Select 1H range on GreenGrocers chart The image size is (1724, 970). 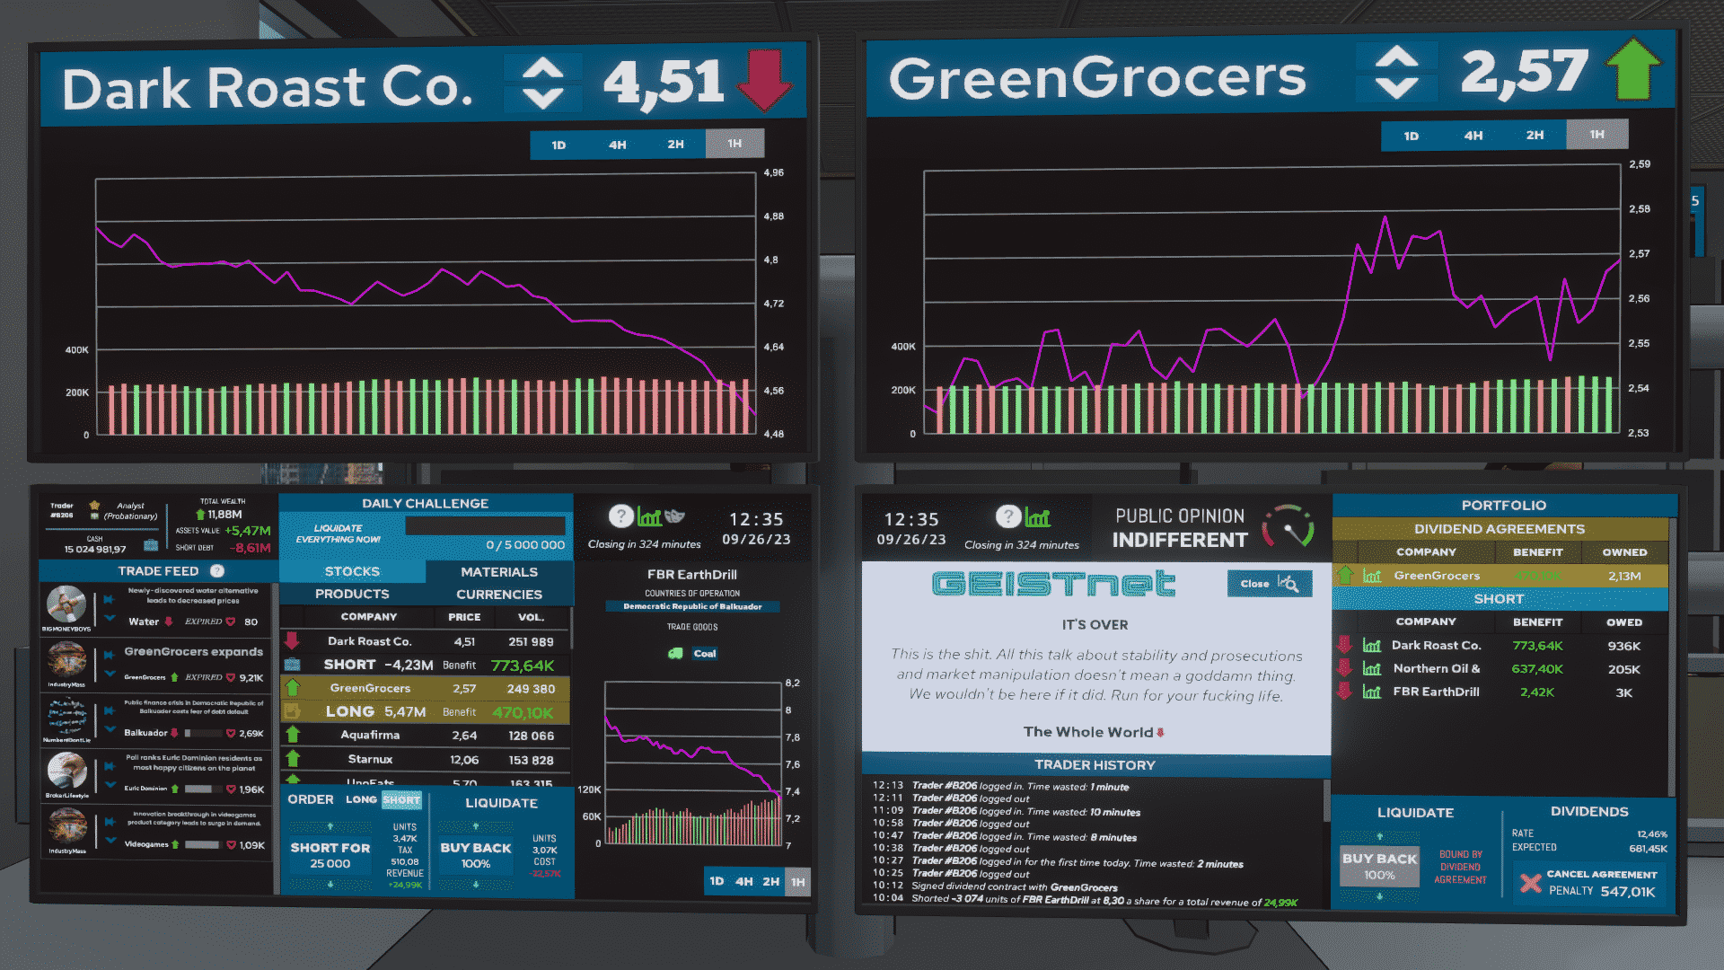[x=1597, y=134]
